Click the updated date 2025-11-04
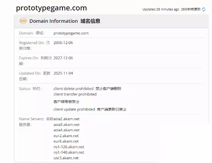This screenshot has height=163, width=212. [63, 73]
